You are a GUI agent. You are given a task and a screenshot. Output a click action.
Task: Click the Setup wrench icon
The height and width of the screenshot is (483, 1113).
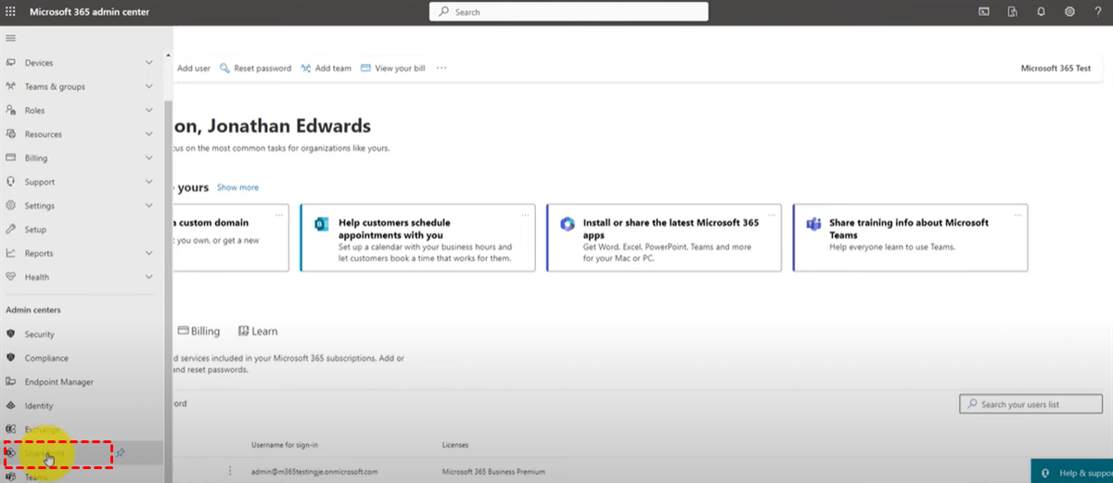(11, 229)
